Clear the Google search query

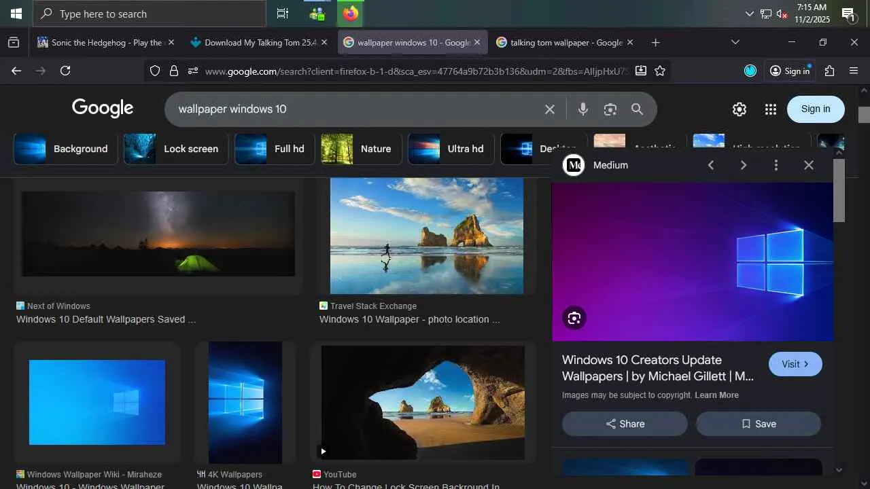pyautogui.click(x=550, y=109)
